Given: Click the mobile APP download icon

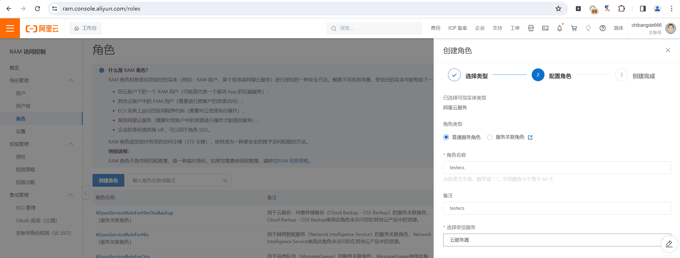Looking at the screenshot, I should point(531,28).
